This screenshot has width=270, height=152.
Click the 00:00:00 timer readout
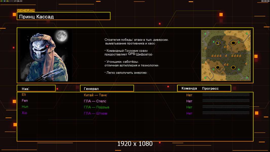265,1
